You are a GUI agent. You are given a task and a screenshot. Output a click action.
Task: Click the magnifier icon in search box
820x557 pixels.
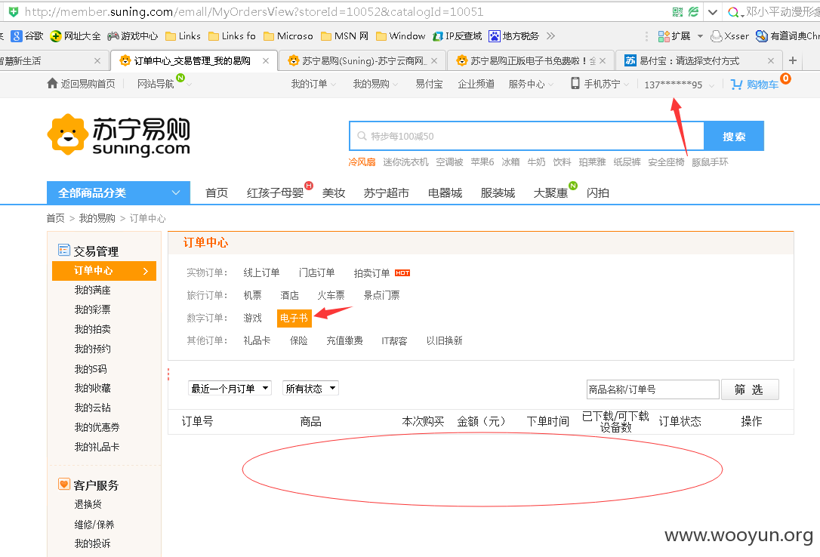362,137
